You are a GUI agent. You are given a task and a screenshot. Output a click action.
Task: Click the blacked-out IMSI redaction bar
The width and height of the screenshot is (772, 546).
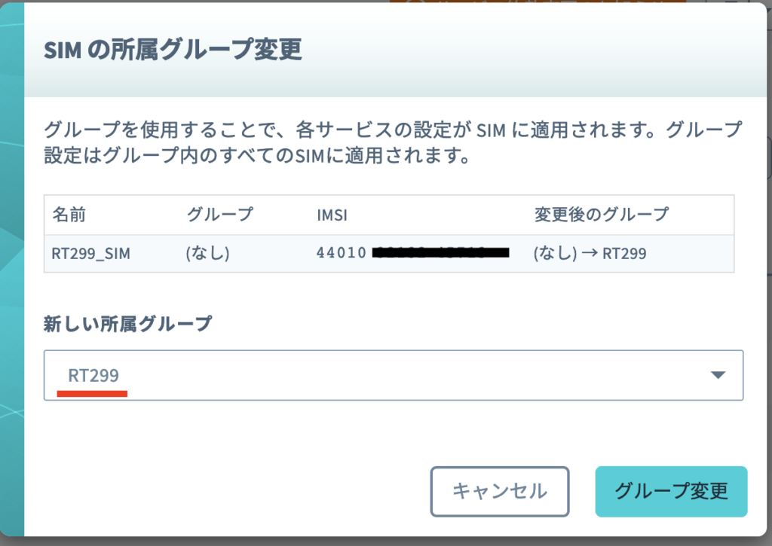click(x=440, y=253)
